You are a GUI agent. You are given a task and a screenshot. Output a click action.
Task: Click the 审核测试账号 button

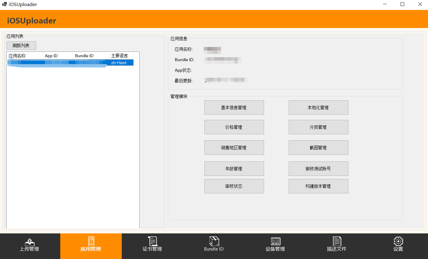(318, 169)
